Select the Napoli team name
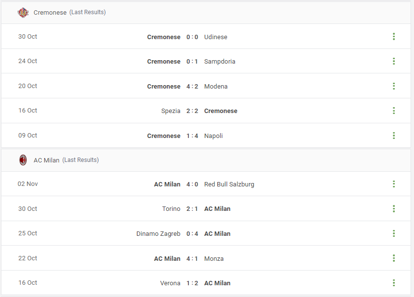The height and width of the screenshot is (297, 414). coord(213,136)
